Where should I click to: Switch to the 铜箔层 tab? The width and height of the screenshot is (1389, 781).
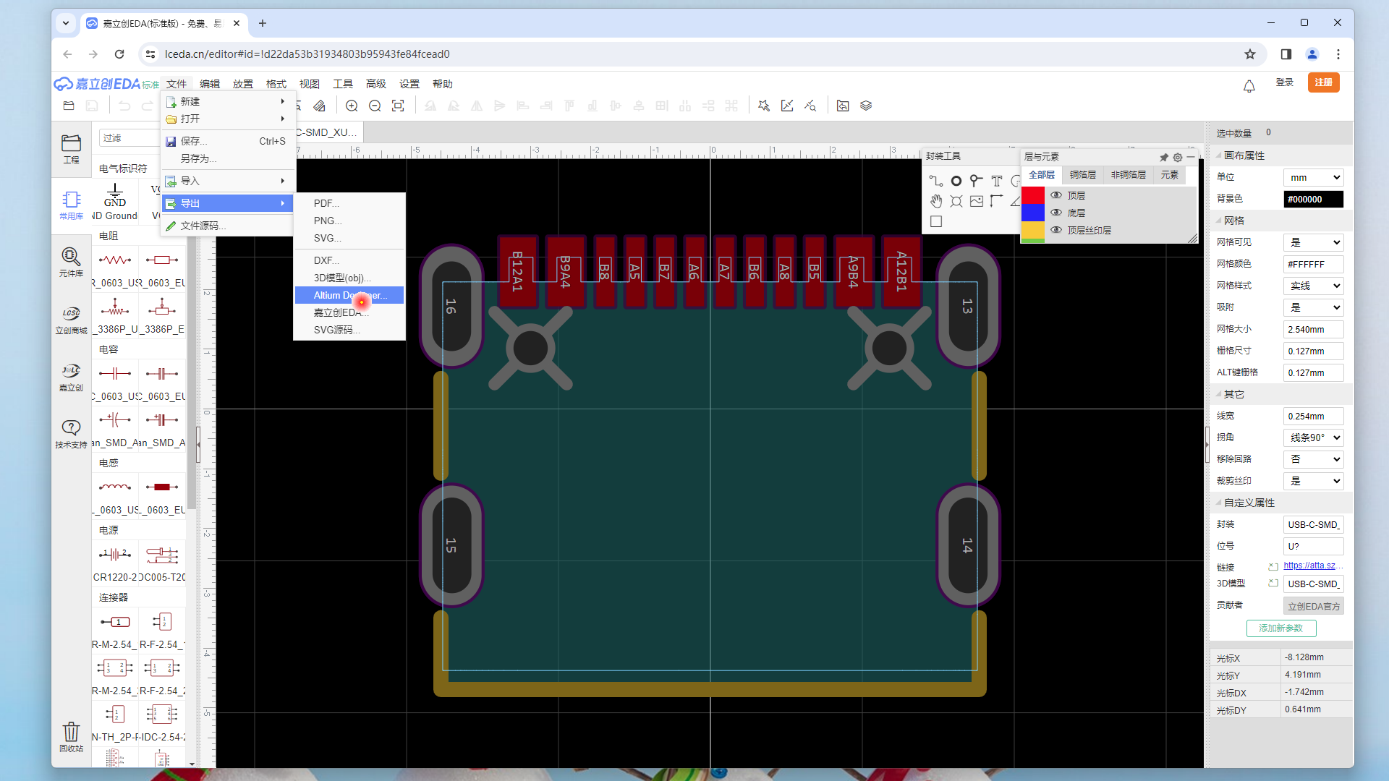tap(1082, 175)
